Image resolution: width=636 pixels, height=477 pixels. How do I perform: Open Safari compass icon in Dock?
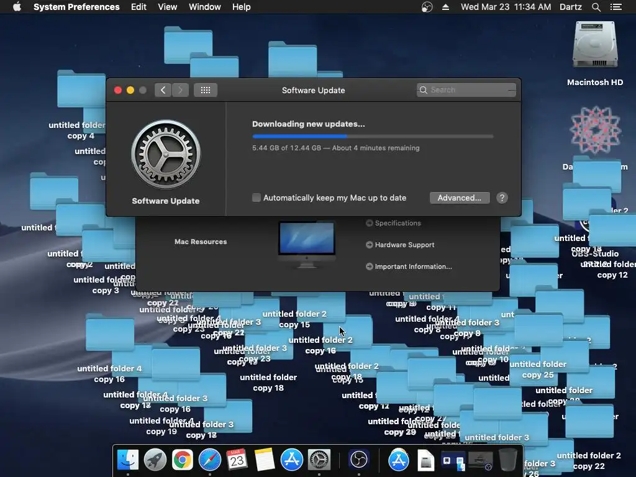(210, 460)
